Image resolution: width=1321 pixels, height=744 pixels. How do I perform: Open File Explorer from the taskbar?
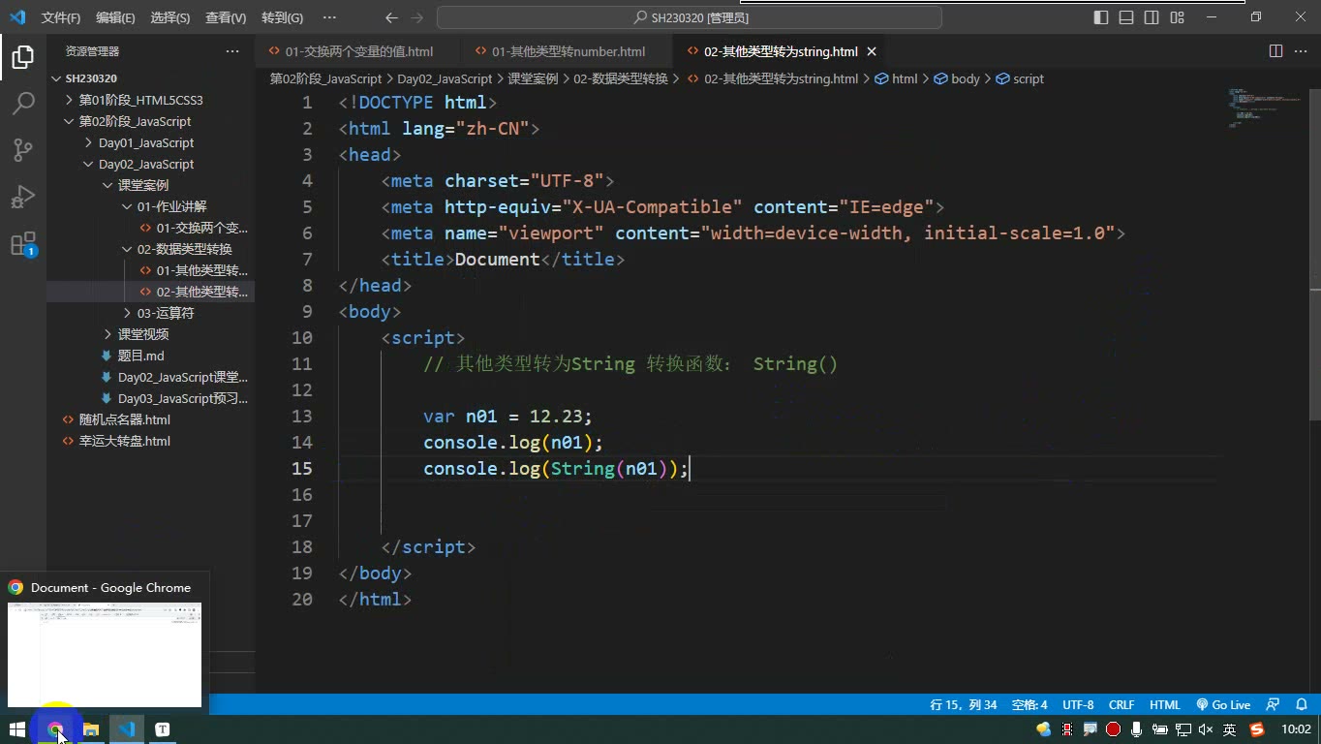pyautogui.click(x=90, y=728)
